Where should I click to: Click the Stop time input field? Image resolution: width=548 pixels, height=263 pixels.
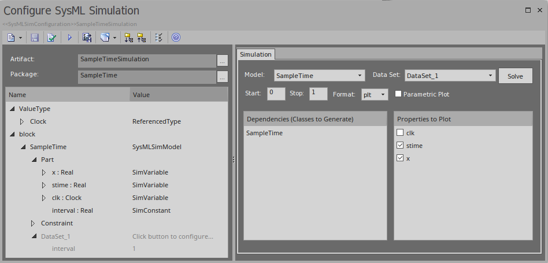(318, 94)
